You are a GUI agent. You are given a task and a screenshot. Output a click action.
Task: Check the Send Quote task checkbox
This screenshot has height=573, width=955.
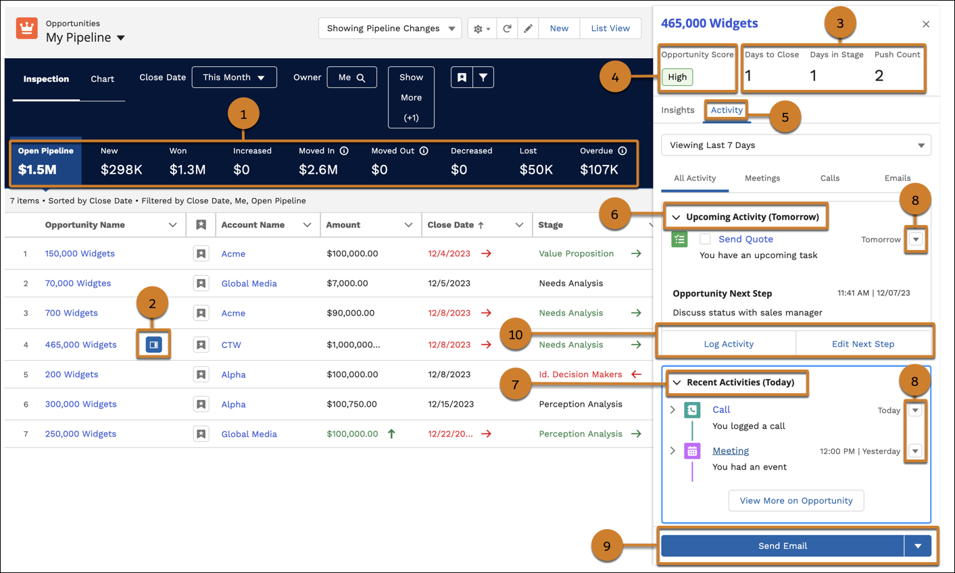[705, 239]
